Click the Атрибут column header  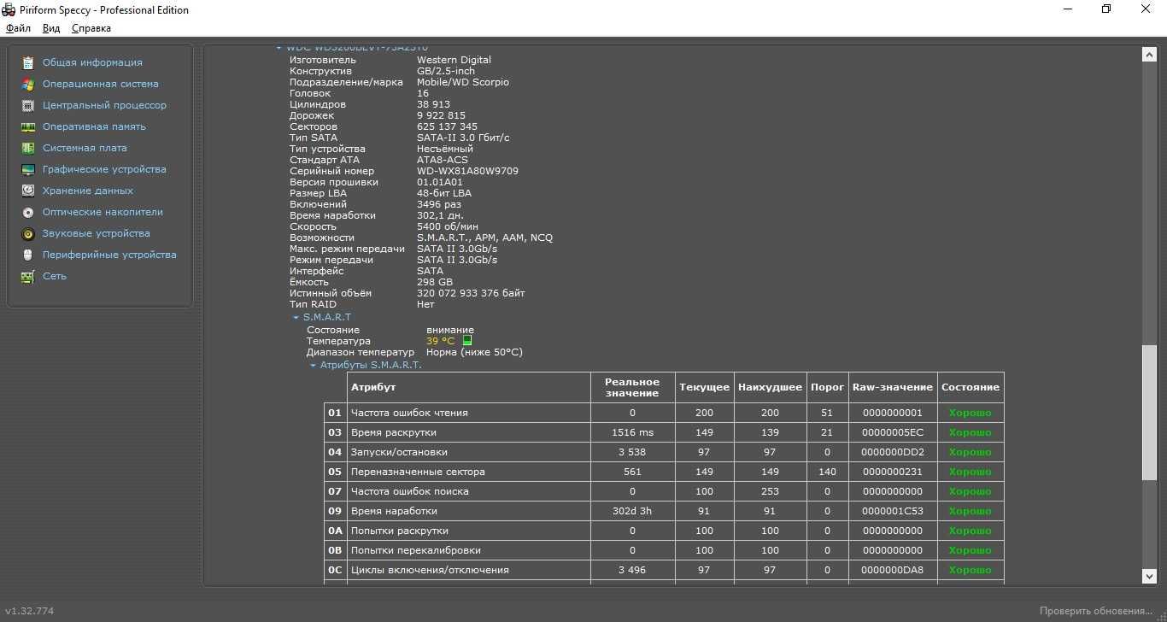pos(468,387)
